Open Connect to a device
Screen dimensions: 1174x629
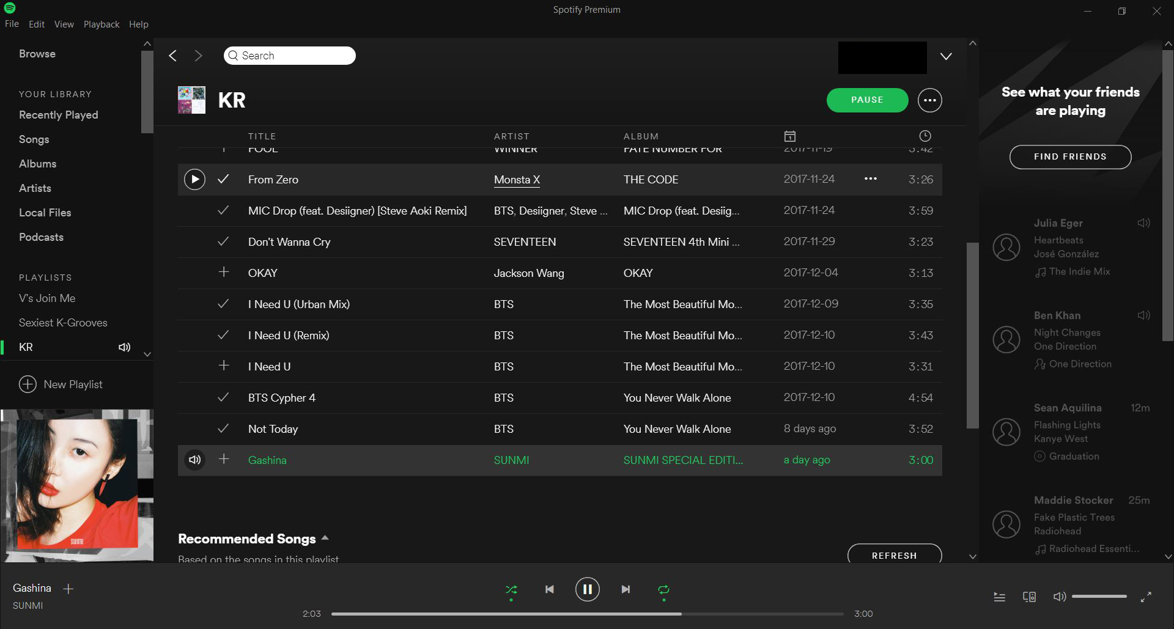[1029, 597]
